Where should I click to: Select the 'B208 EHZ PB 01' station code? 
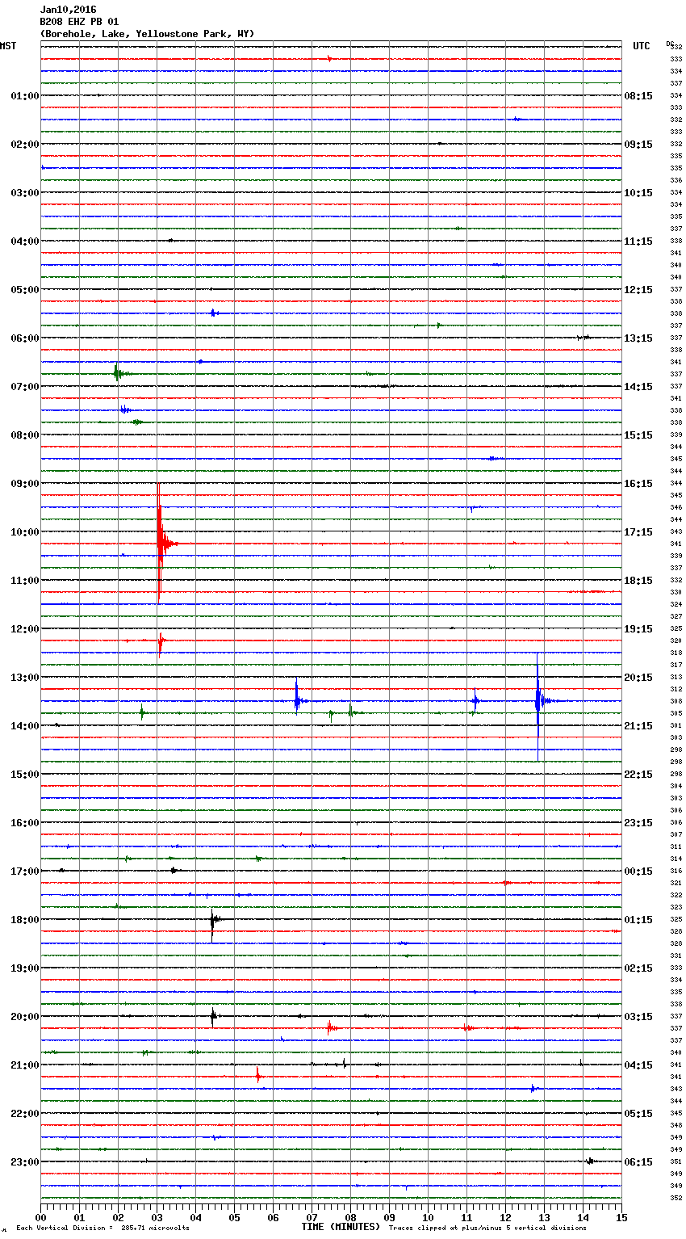tap(79, 22)
